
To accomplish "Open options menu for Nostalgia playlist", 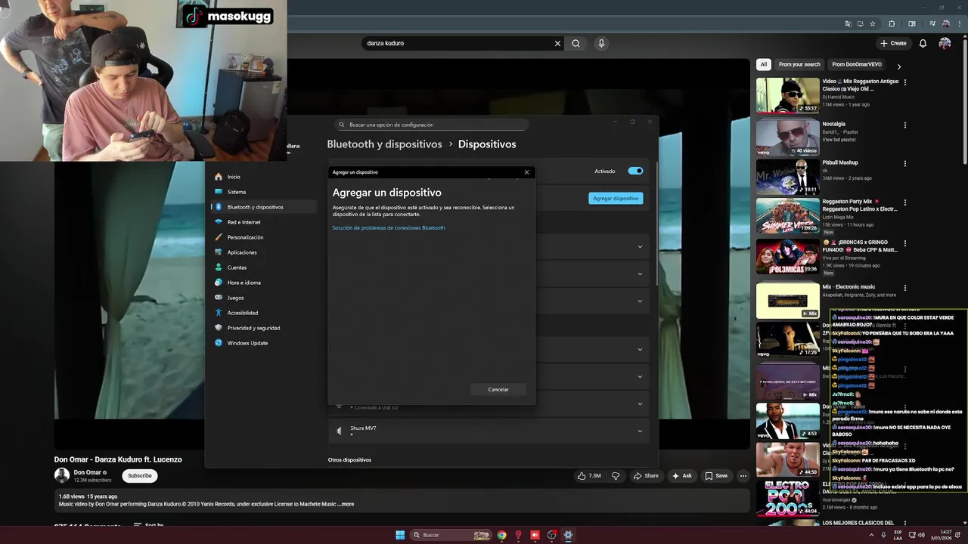I will (x=905, y=125).
